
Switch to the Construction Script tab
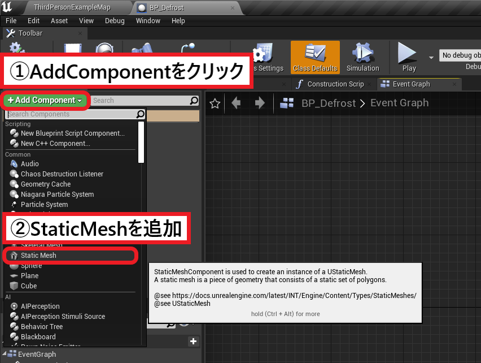335,84
